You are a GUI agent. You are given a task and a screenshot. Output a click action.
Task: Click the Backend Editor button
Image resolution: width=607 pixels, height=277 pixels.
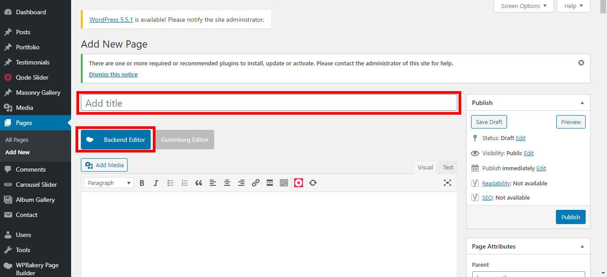tap(116, 140)
